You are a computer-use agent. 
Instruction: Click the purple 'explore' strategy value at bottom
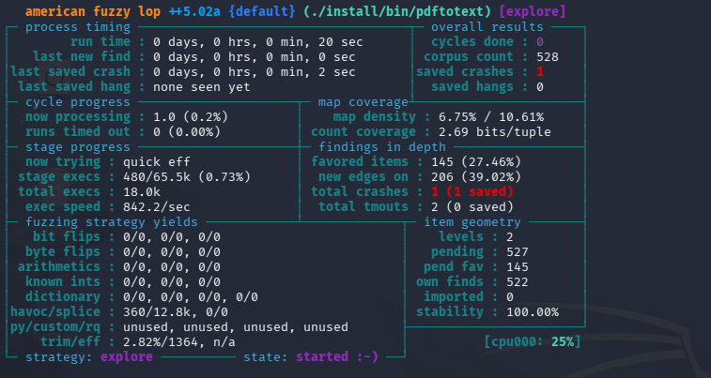127,356
